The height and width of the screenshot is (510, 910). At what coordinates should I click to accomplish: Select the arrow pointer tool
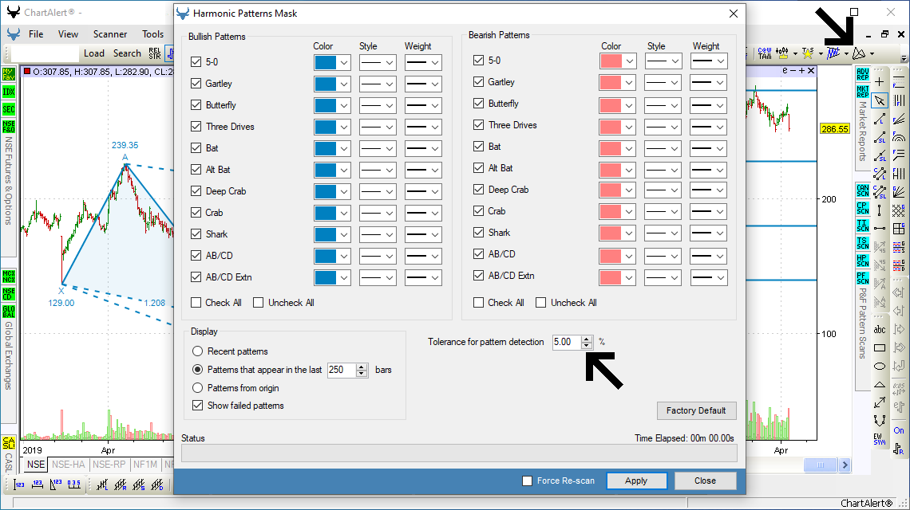pyautogui.click(x=880, y=101)
